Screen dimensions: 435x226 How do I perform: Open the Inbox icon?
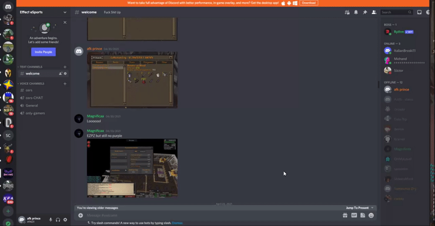tap(420, 12)
